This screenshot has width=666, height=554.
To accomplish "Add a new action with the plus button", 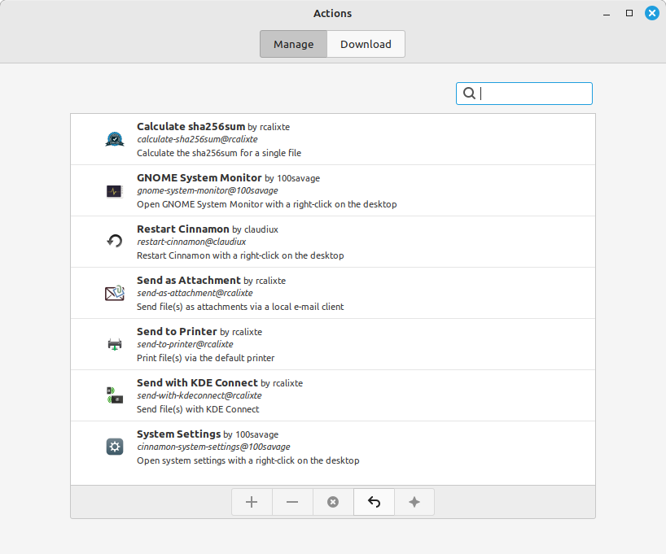I will (252, 502).
